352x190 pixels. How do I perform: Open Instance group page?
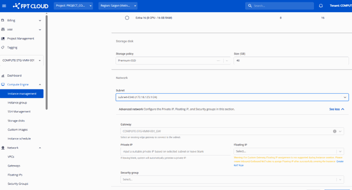coord(17,103)
